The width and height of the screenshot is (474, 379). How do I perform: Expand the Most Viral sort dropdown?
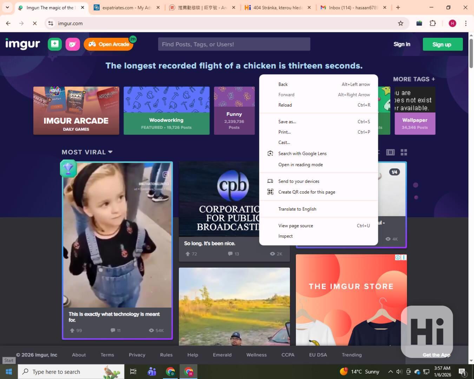click(x=87, y=152)
